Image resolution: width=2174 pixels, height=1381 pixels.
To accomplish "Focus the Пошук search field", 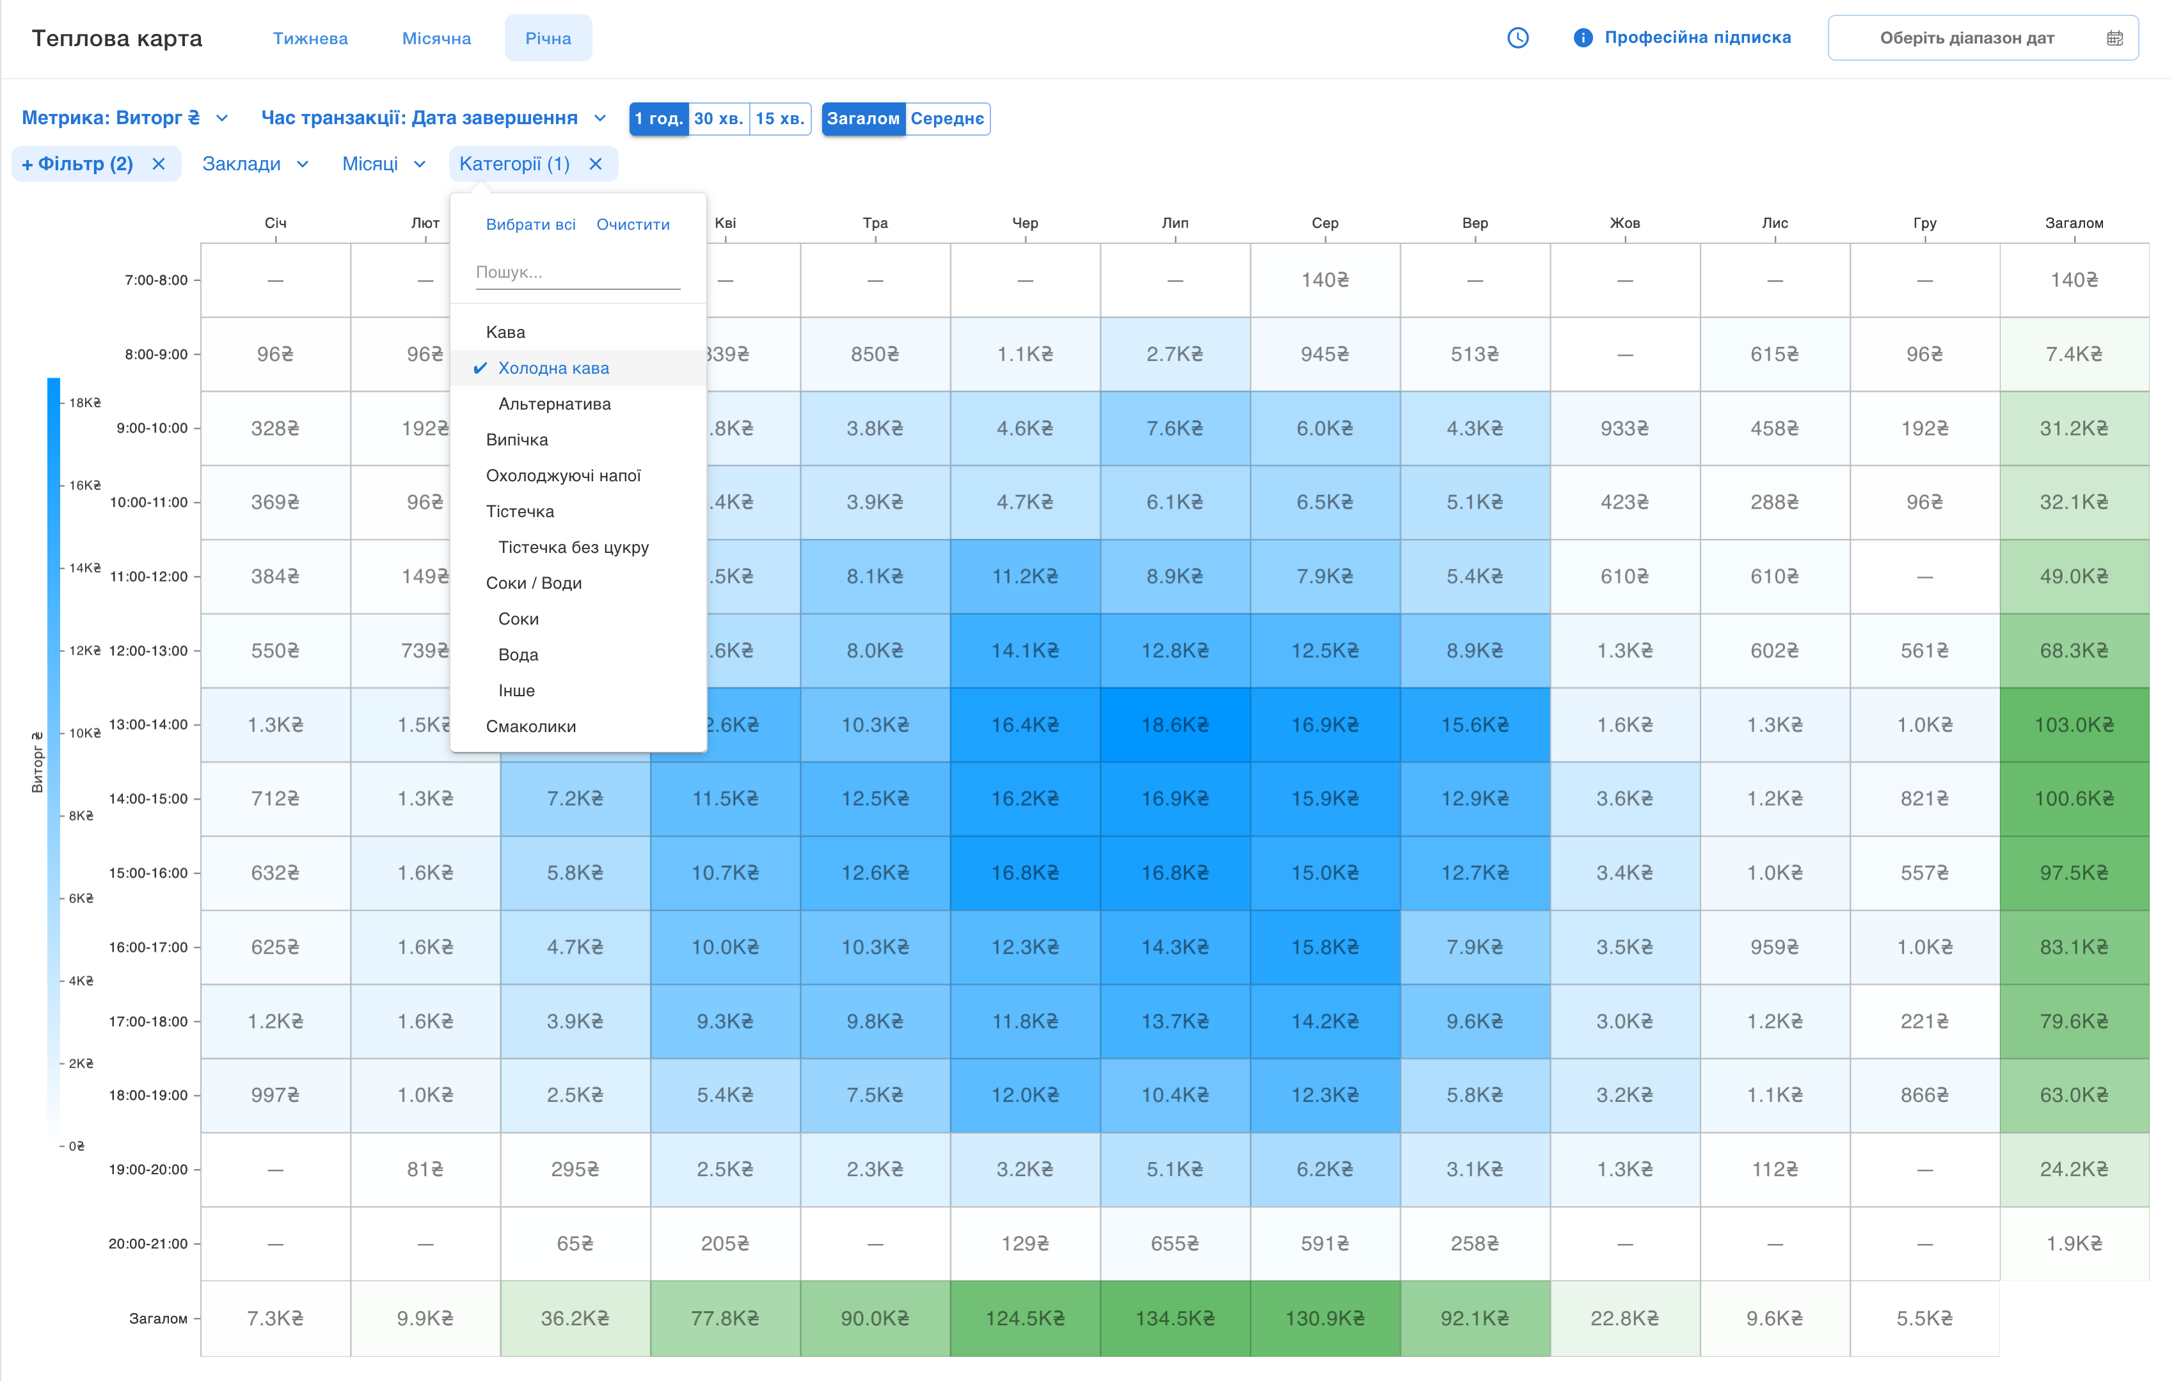I will 578,272.
